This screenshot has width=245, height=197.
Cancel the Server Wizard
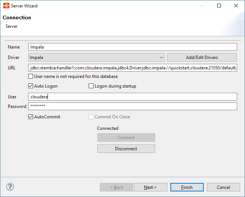(223, 187)
